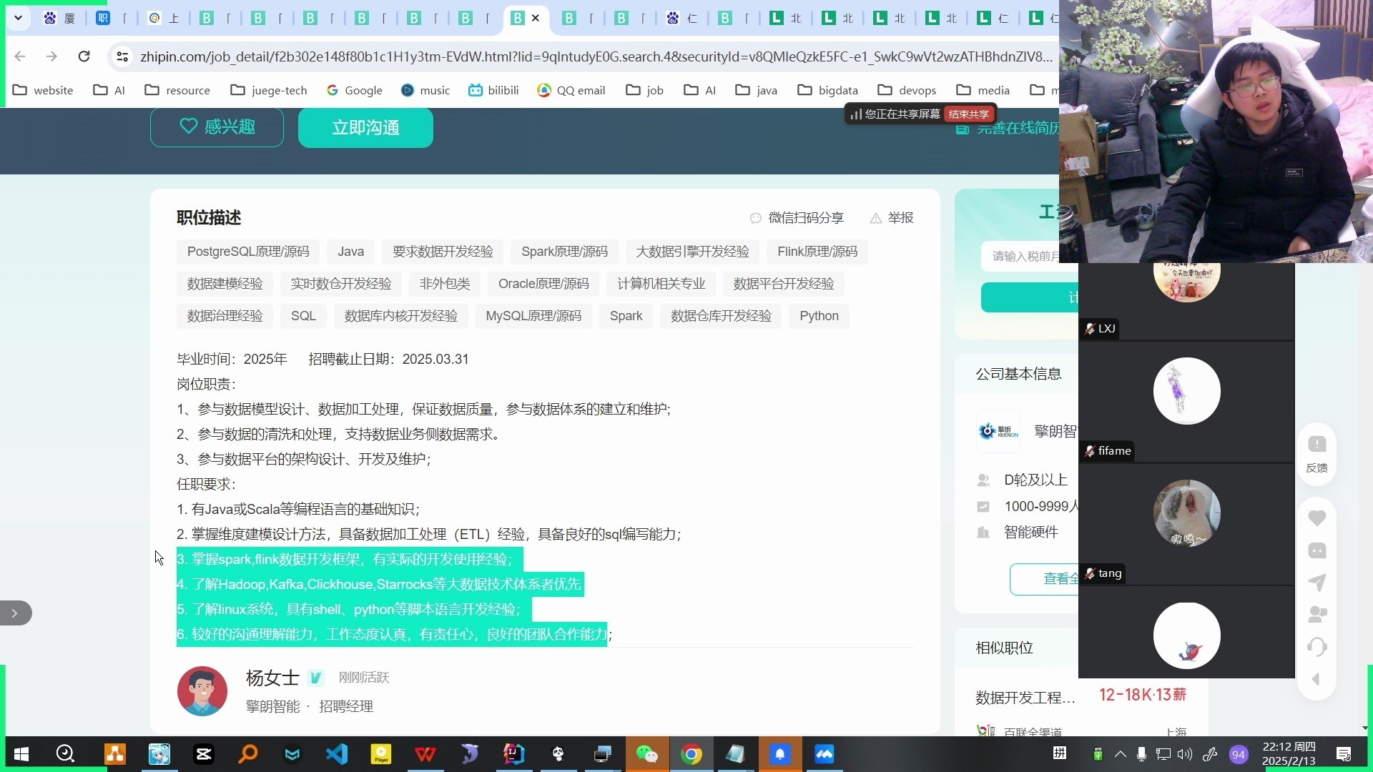Screen dimensions: 1373x772
Task: Select the PostgreSQL原理/源码 tag
Action: [248, 252]
